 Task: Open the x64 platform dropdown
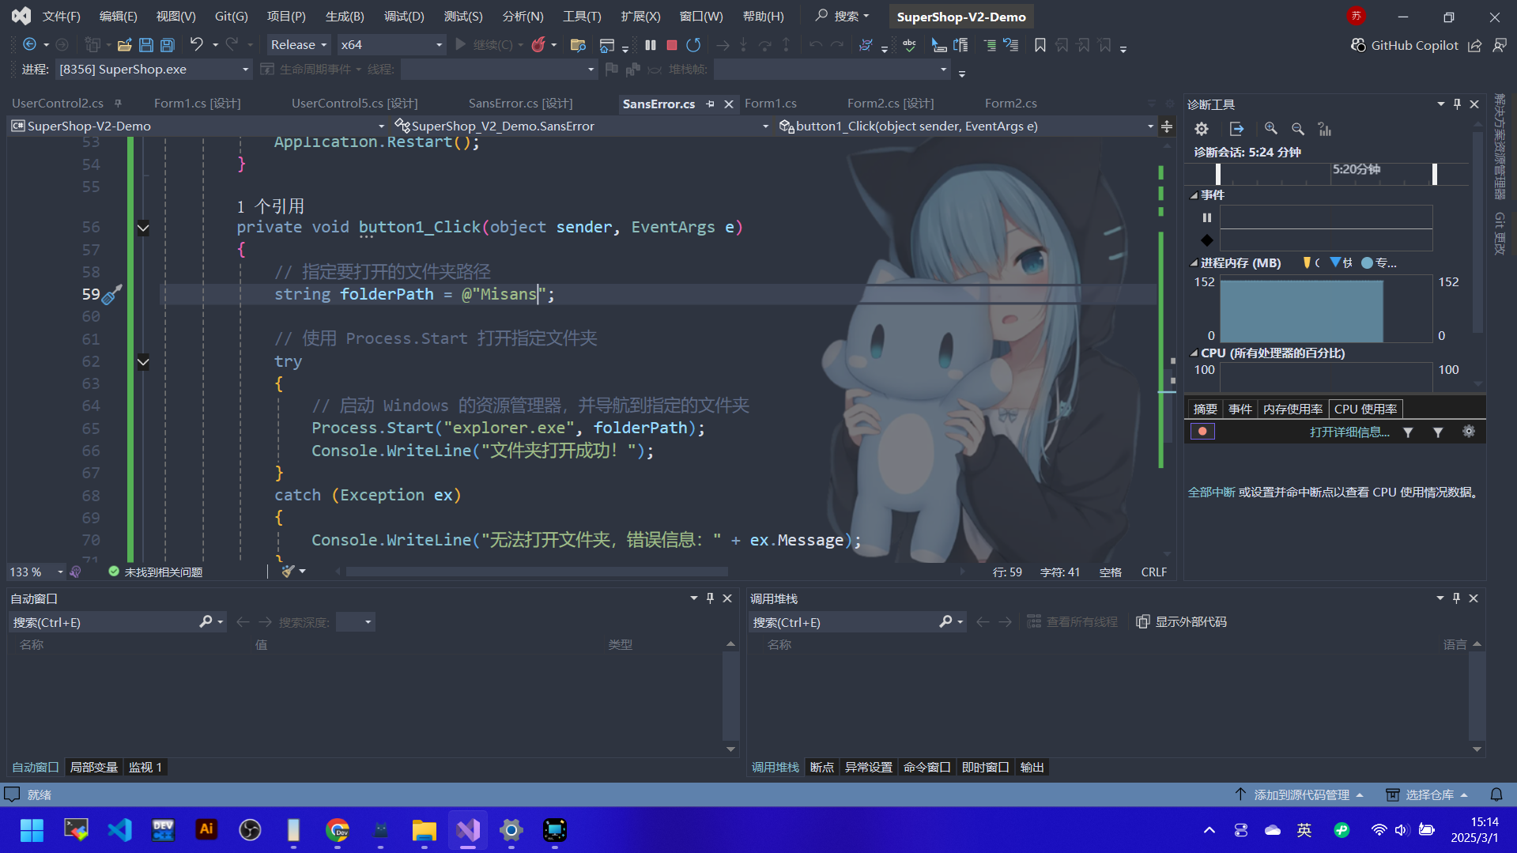391,45
